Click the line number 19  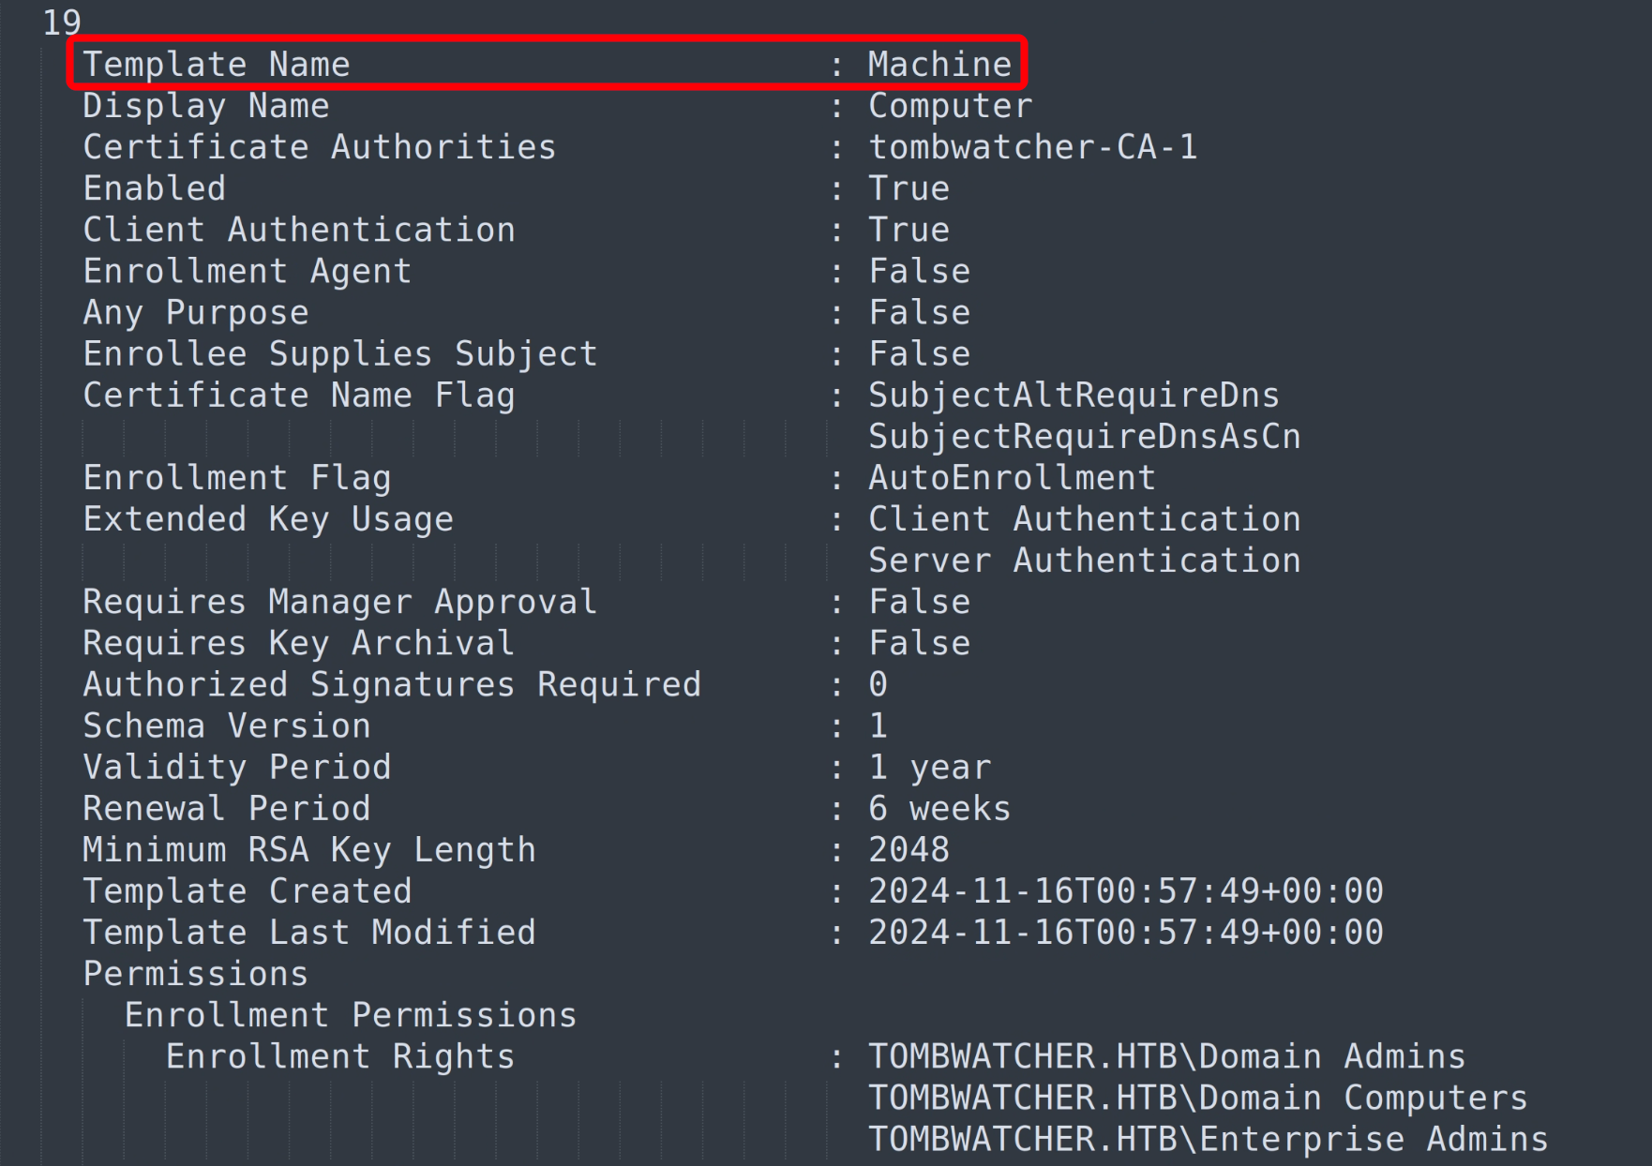(x=62, y=22)
